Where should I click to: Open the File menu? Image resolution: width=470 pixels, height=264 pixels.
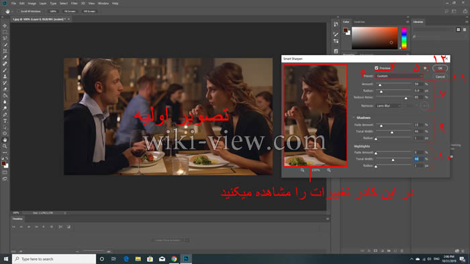[13, 3]
